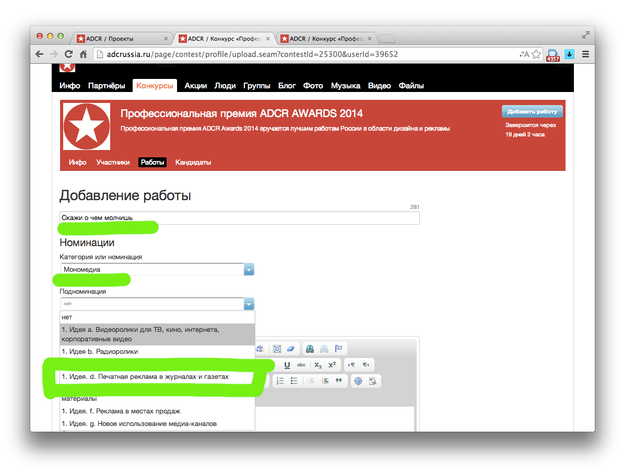Toggle underline formatting in the editor
The width and height of the screenshot is (635, 473).
287,365
